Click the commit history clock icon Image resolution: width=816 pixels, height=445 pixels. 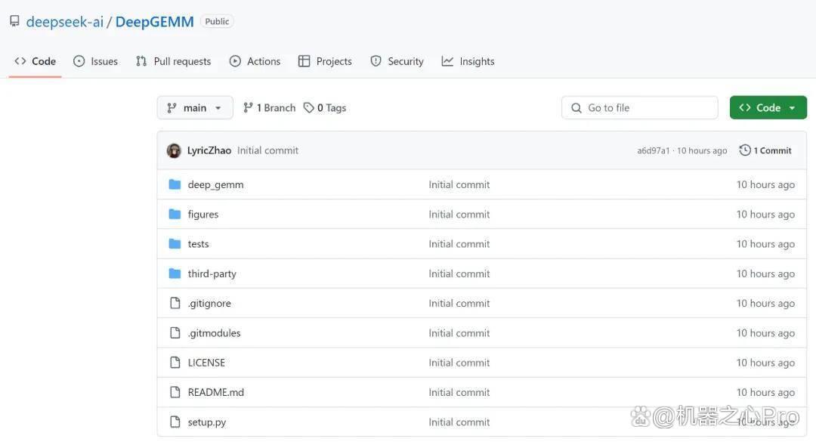tap(745, 150)
